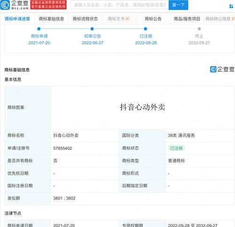
Task: Switch to the 商标申请进度 tab
Action: [x=17, y=19]
